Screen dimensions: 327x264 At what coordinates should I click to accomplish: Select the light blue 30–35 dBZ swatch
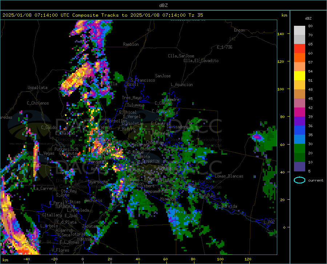click(x=299, y=139)
